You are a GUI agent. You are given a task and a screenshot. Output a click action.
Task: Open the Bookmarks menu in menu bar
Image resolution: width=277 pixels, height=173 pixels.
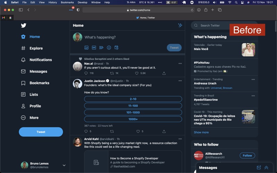point(67,2)
